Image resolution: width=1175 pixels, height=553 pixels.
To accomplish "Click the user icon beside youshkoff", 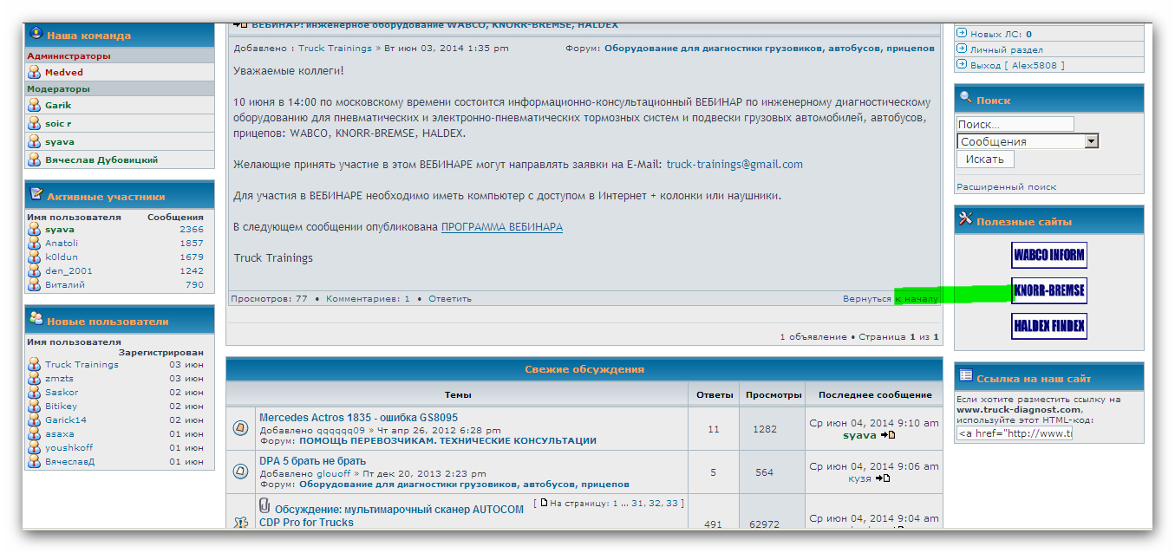I will click(x=34, y=448).
